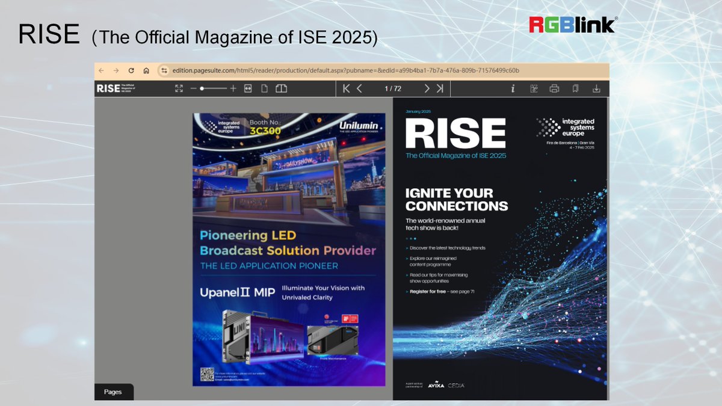The height and width of the screenshot is (406, 722).
Task: Open site information icon in address bar
Action: pyautogui.click(x=164, y=70)
